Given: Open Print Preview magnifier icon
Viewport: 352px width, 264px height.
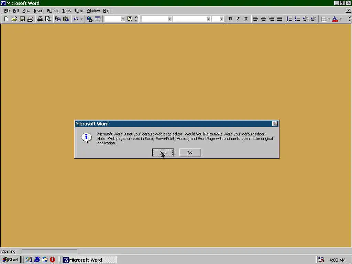Looking at the screenshot, I should click(48, 19).
